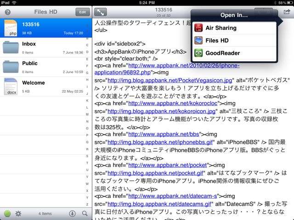The width and height of the screenshot is (294, 220).
Task: Tap the Air Sharing app icon
Action: (x=198, y=28)
